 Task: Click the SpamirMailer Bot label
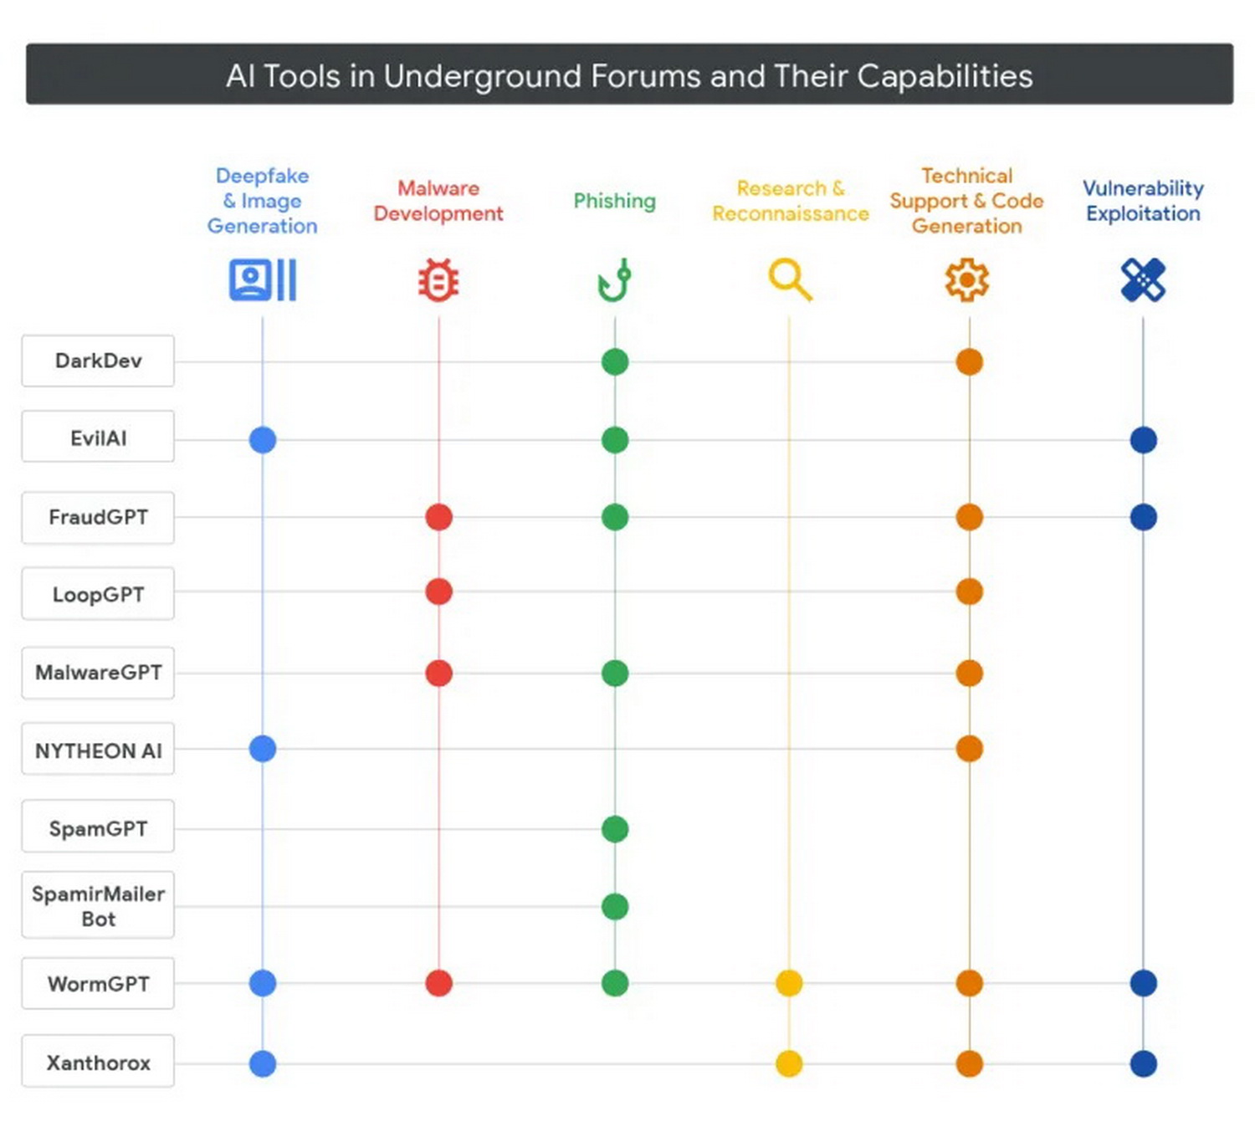[98, 906]
